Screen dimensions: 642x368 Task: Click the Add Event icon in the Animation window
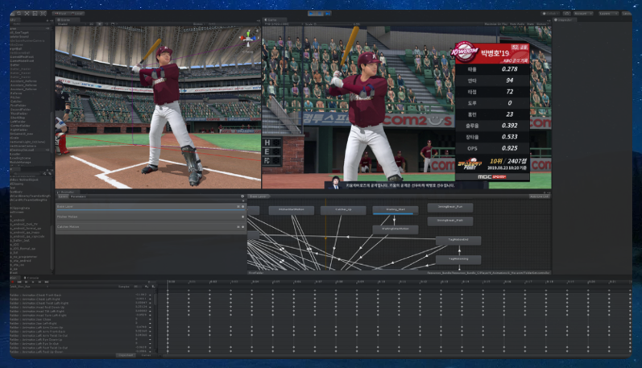coord(154,287)
